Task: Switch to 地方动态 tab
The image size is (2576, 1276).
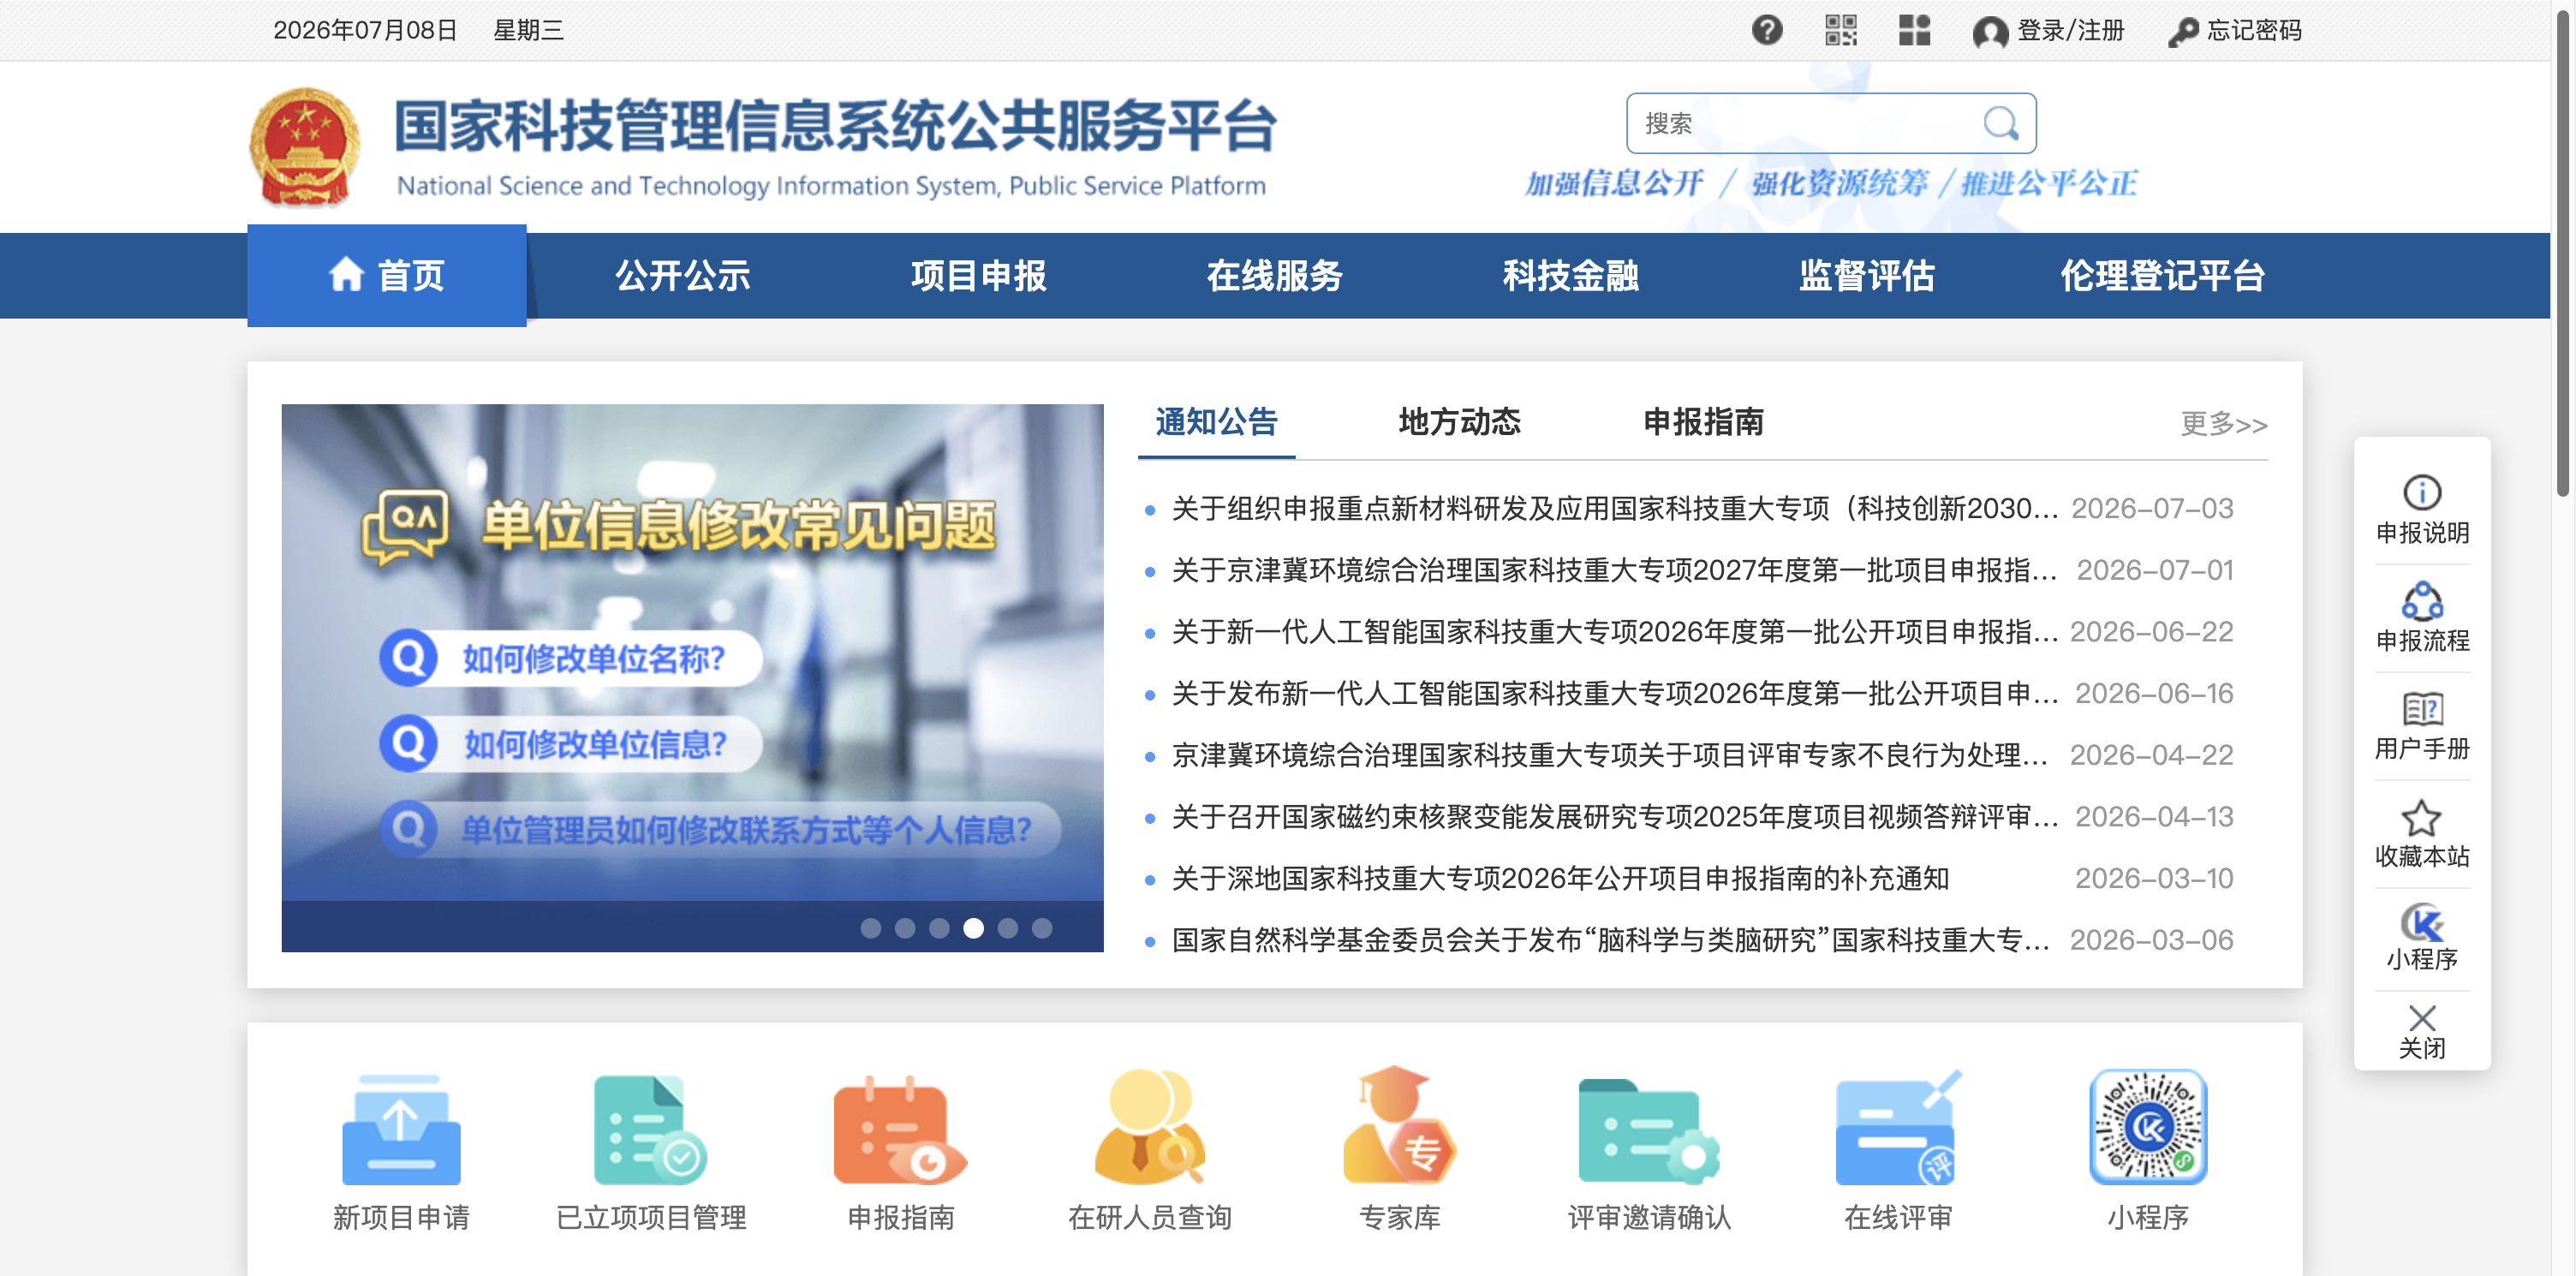Action: [1460, 422]
